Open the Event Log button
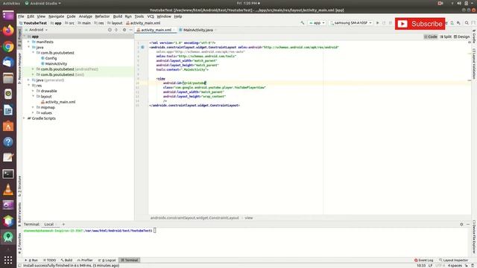 click(424, 260)
